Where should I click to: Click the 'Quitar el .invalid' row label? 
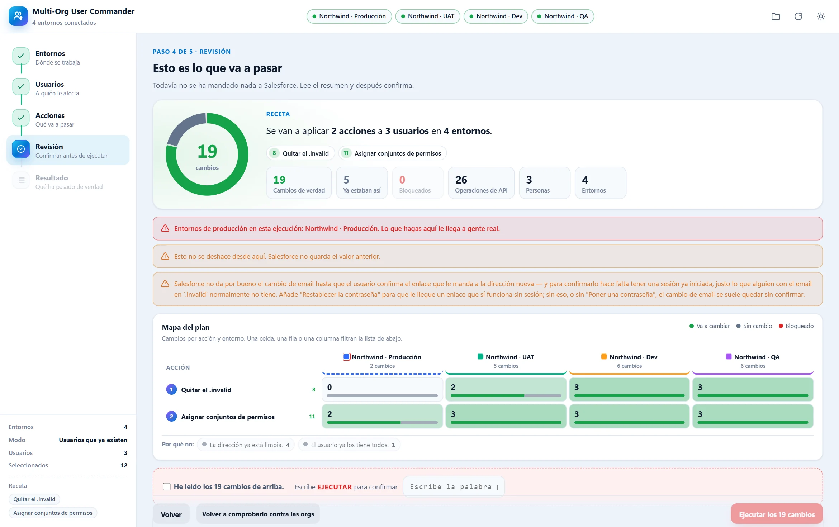click(206, 390)
